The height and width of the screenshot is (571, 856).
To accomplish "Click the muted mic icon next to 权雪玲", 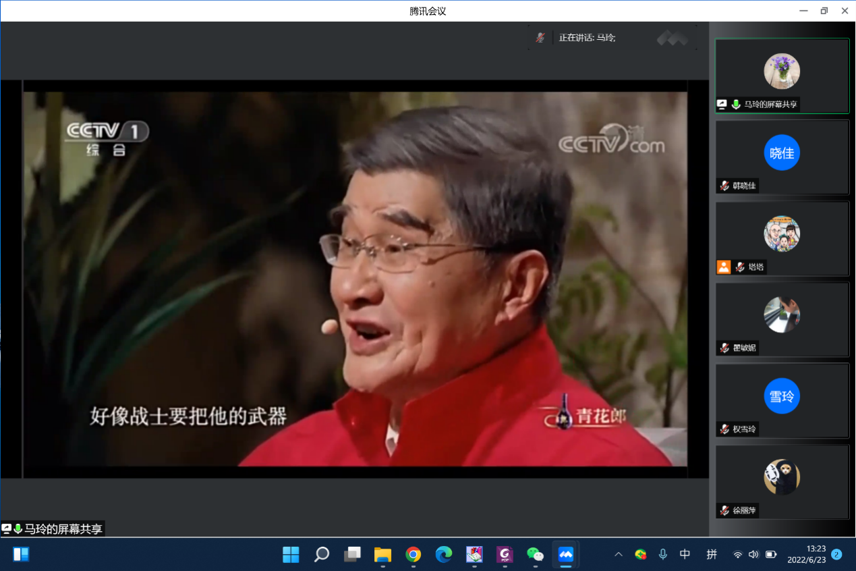I will click(x=724, y=429).
